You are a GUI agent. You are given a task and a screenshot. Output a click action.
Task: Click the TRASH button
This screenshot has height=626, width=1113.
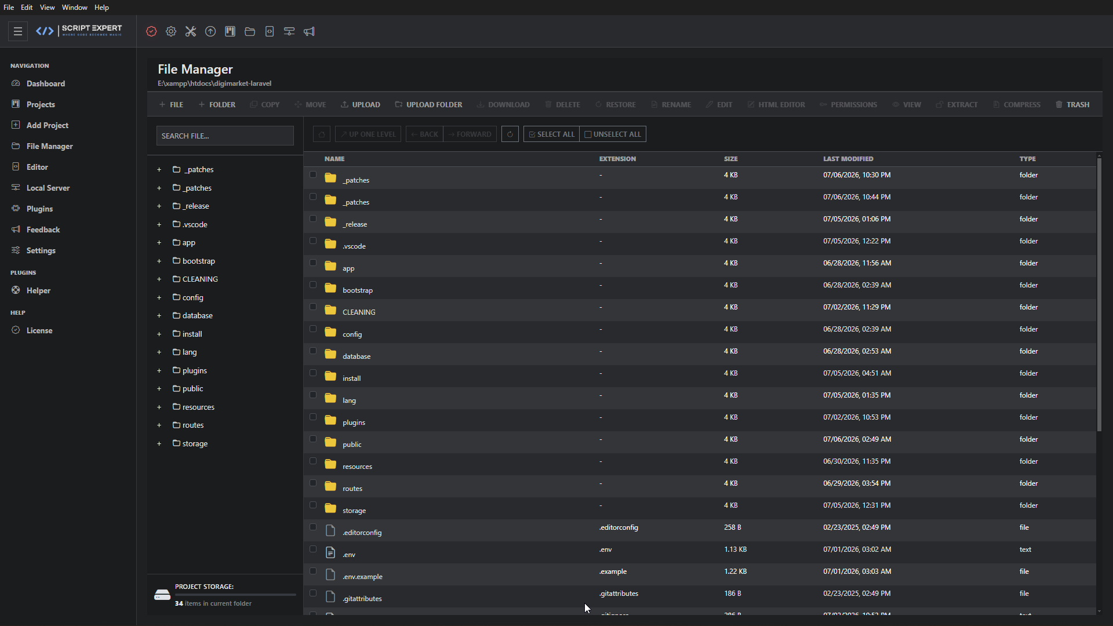click(x=1072, y=104)
